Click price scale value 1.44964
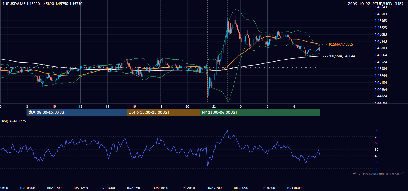The height and width of the screenshot is (191, 408). coord(381,89)
